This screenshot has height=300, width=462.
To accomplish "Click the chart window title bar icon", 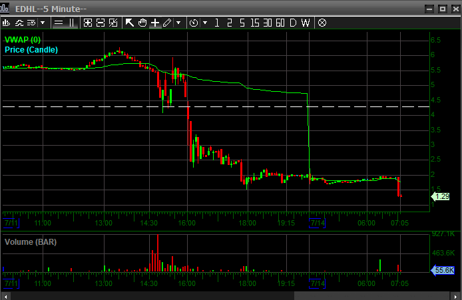I will (5, 8).
